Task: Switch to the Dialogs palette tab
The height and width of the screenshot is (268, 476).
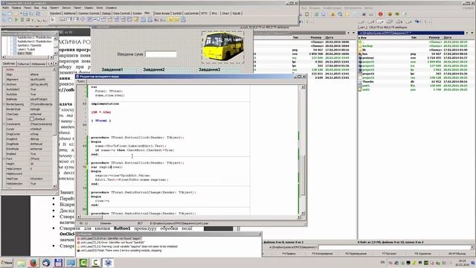Action: pyautogui.click(x=106, y=13)
